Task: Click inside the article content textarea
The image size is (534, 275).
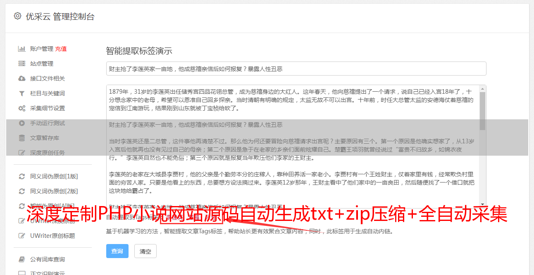Action: pos(293,147)
